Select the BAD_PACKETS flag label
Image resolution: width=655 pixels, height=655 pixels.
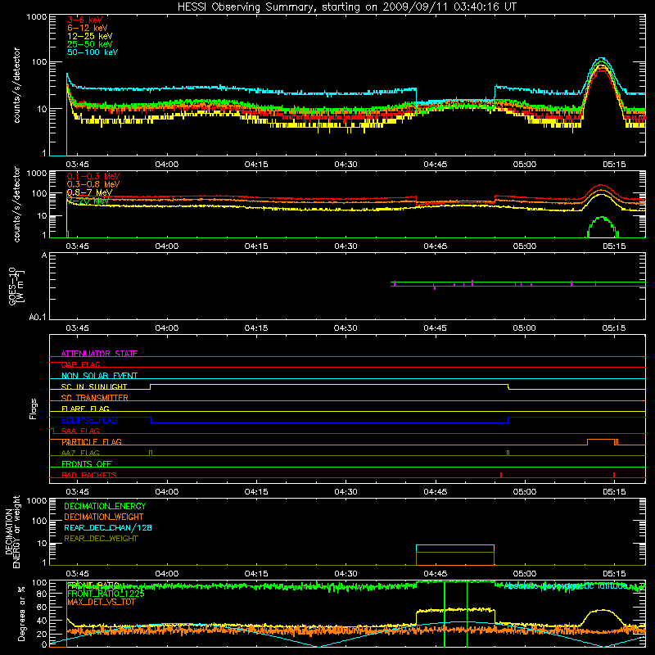(89, 475)
